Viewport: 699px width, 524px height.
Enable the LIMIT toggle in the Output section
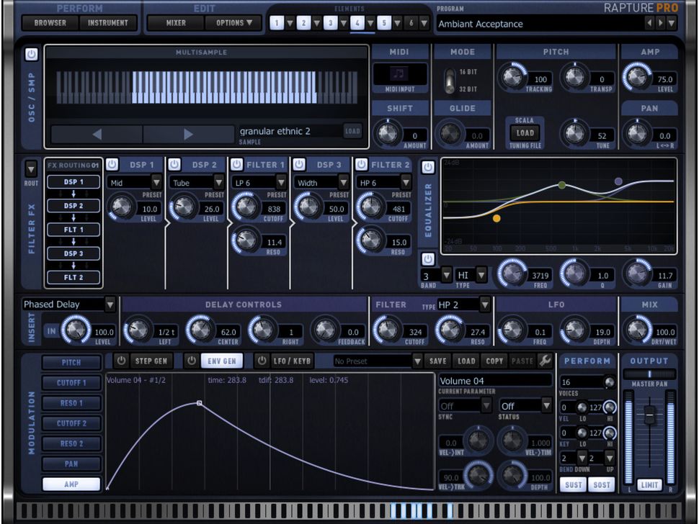click(x=648, y=485)
